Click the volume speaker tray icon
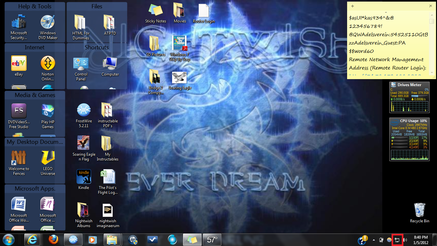Viewport: 437px width, 246px height. pyautogui.click(x=405, y=240)
